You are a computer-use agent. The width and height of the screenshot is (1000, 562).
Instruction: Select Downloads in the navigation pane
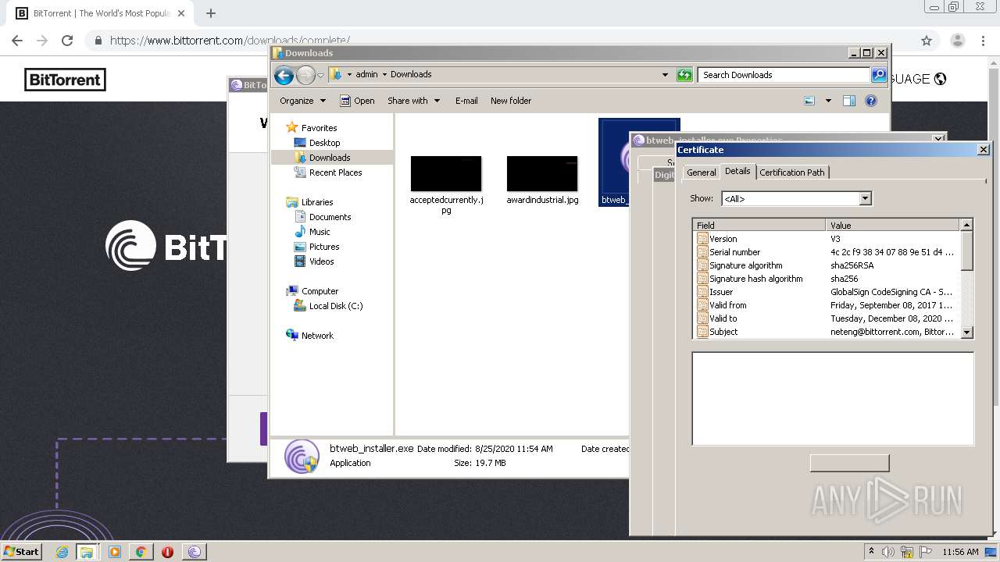330,158
